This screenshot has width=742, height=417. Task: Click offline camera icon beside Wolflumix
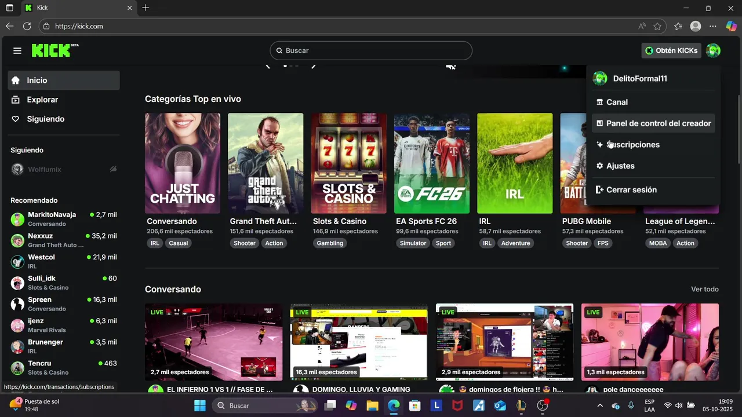pos(113,169)
